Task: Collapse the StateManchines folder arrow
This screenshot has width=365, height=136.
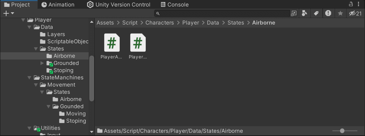Action: [x=29, y=78]
